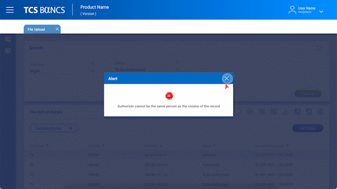Open the hamburger navigation menu

point(10,10)
